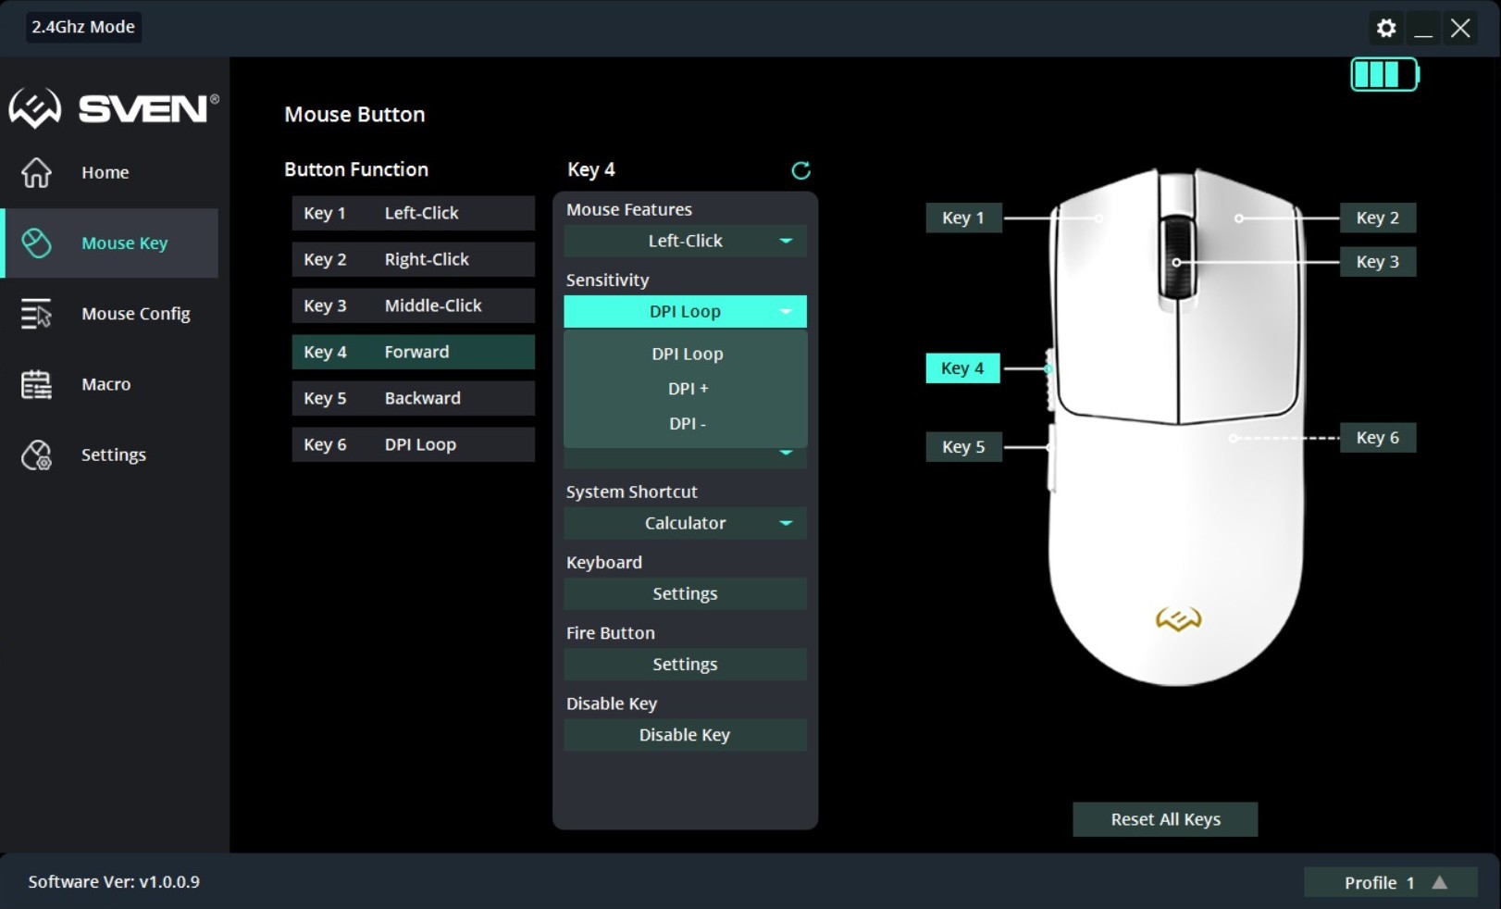
Task: Click the Settings sidebar icon
Action: [36, 454]
